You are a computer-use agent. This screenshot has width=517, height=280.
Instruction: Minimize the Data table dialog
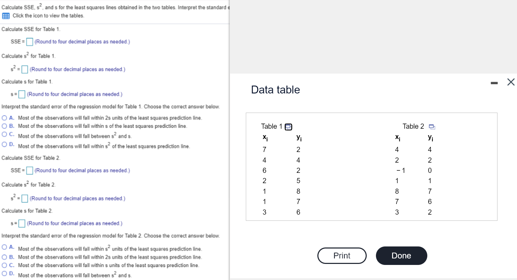[x=494, y=83]
